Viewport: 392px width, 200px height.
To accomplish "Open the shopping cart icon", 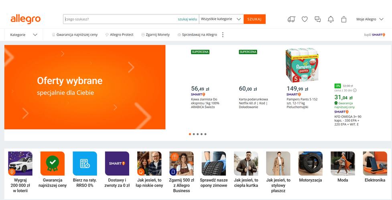I will 344,19.
